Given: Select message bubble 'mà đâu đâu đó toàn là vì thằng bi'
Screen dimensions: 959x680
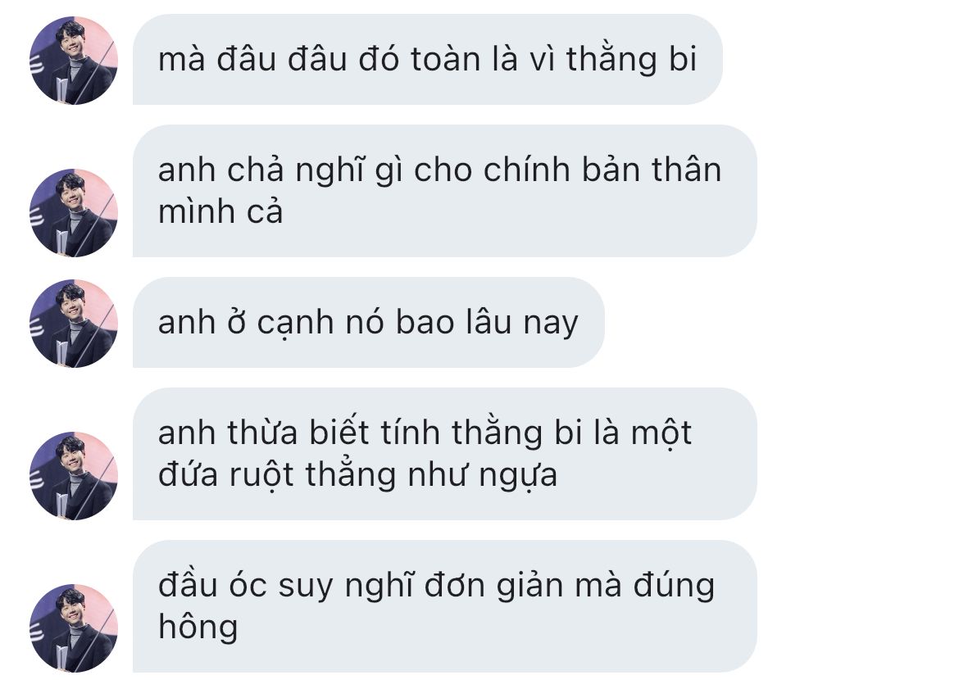Looking at the screenshot, I should (428, 59).
